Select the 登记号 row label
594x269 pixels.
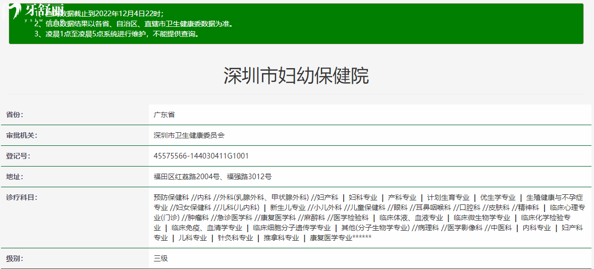click(18, 156)
